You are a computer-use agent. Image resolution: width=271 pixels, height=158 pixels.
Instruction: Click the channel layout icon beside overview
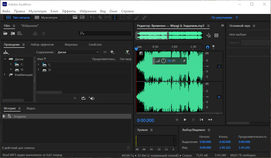[x=216, y=36]
